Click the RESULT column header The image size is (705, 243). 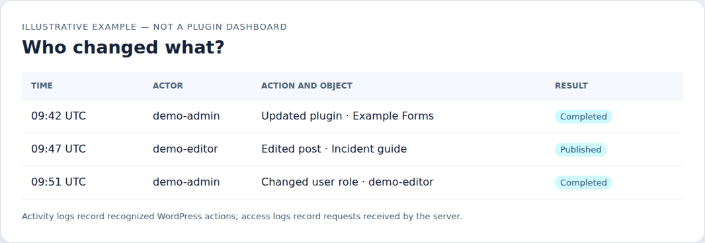pos(571,86)
